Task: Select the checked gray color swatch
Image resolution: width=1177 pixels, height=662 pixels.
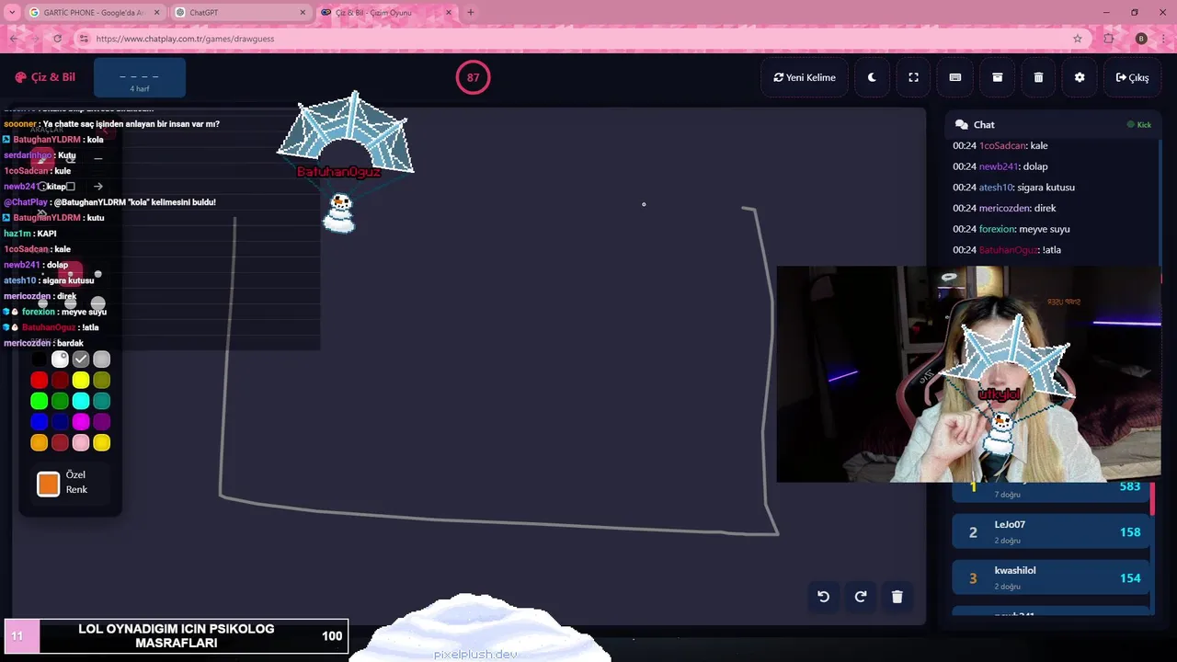Action: click(81, 360)
